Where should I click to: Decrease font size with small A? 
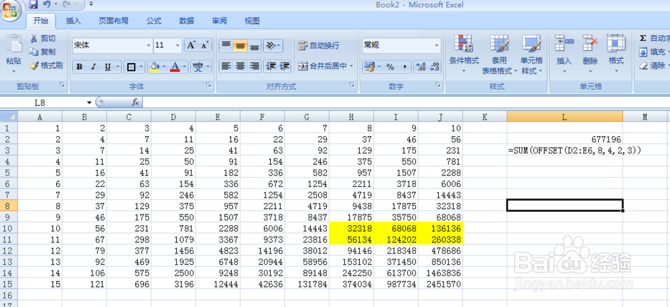(204, 45)
